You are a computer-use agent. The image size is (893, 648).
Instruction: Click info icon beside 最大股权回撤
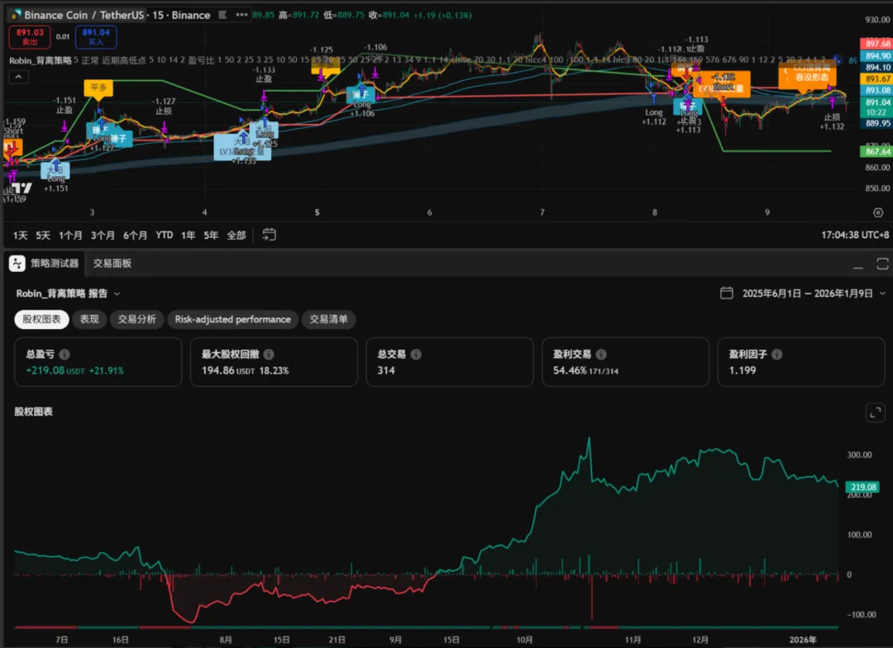(x=269, y=355)
